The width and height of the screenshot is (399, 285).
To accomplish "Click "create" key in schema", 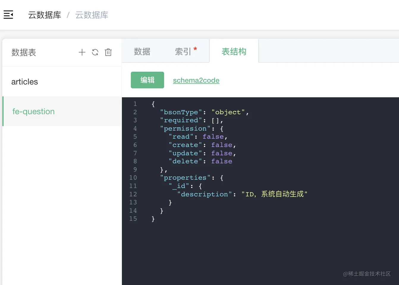I will pyautogui.click(x=185, y=145).
